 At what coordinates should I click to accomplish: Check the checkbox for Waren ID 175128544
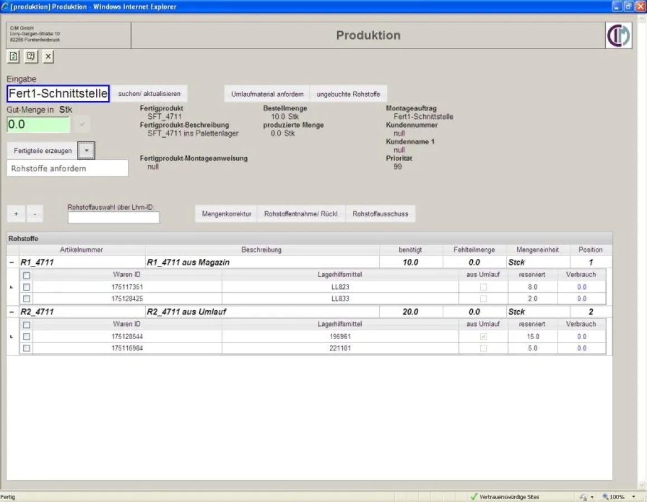(26, 336)
